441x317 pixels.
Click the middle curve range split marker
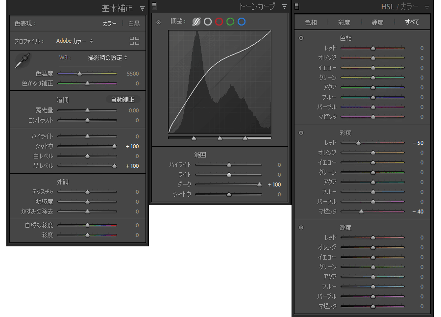pyautogui.click(x=220, y=138)
